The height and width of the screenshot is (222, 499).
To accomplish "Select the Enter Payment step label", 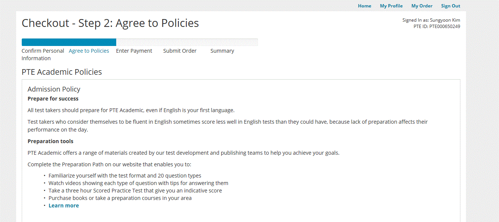I will (134, 51).
